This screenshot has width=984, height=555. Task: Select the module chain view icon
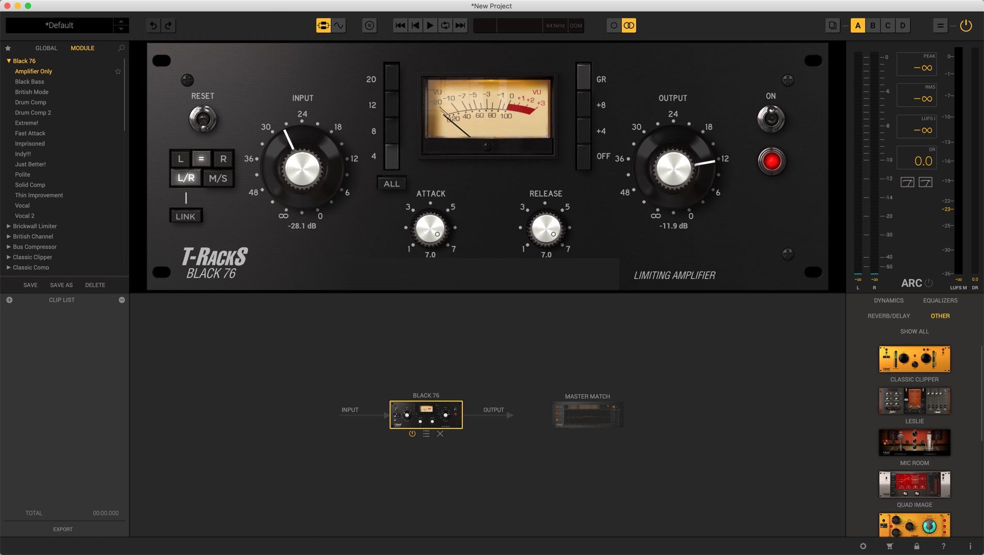324,25
